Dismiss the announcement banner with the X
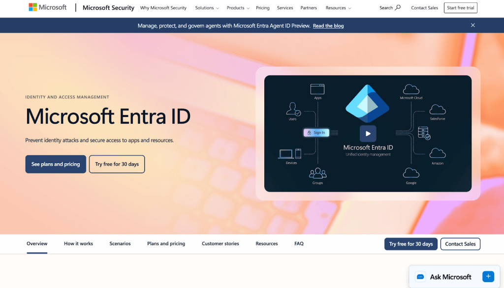The image size is (504, 288). coord(473,25)
